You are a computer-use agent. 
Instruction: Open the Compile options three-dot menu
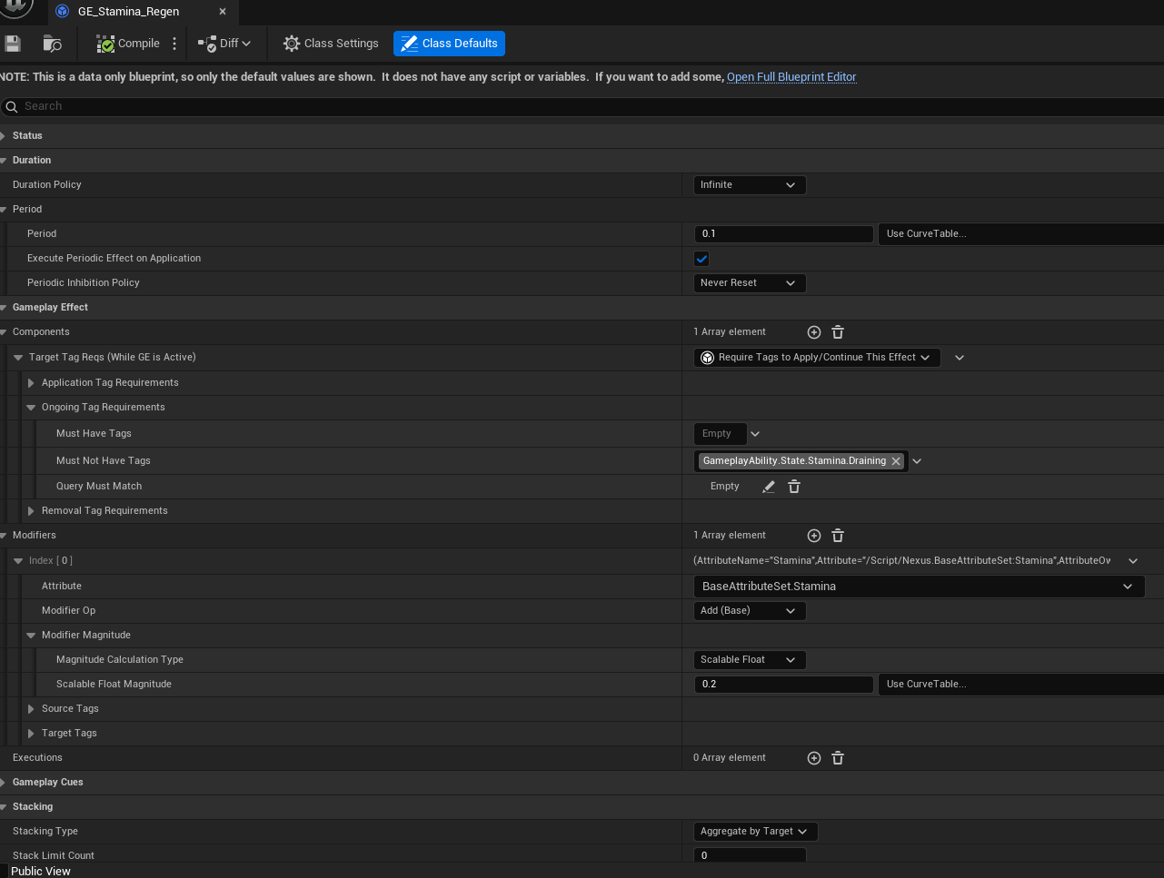pos(174,44)
